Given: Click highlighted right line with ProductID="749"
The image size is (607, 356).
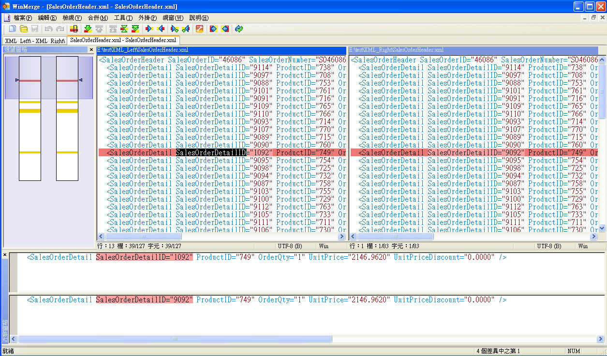Looking at the screenshot, I should click(x=474, y=152).
